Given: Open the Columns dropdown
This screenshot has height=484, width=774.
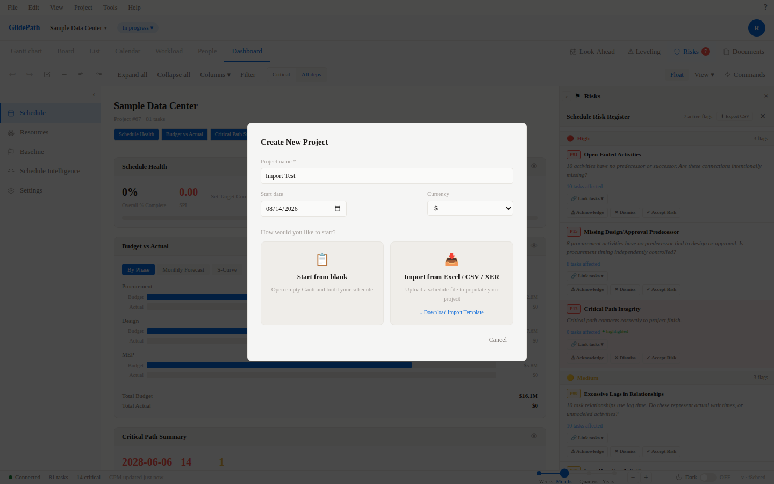Looking at the screenshot, I should [215, 75].
